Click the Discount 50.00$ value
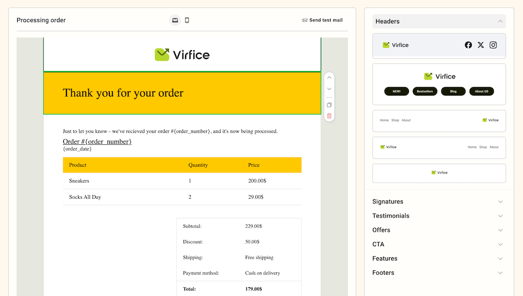Image resolution: width=523 pixels, height=296 pixels. click(x=252, y=242)
